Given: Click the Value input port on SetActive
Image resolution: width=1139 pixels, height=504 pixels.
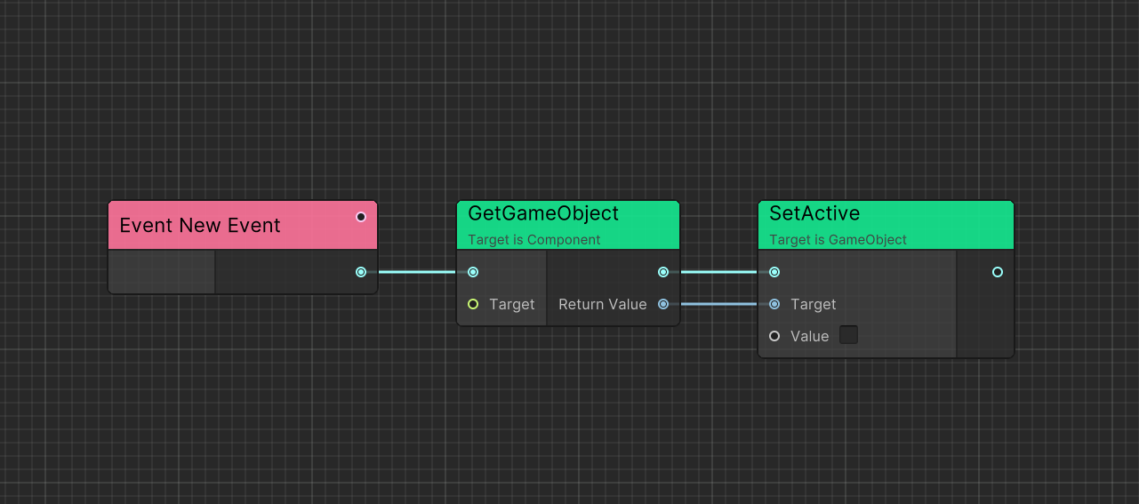Looking at the screenshot, I should pos(774,336).
